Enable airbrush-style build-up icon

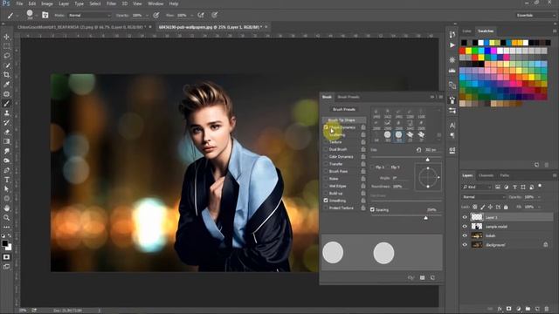pyautogui.click(x=201, y=15)
